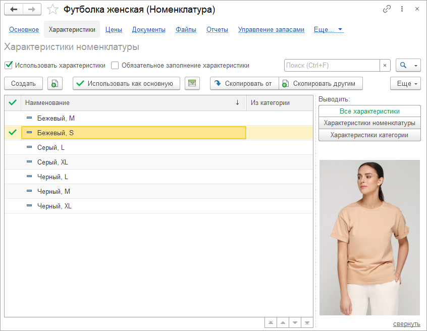The height and width of the screenshot is (331, 427).
Task: Click into the Поиск search field
Action: pyautogui.click(x=332, y=66)
